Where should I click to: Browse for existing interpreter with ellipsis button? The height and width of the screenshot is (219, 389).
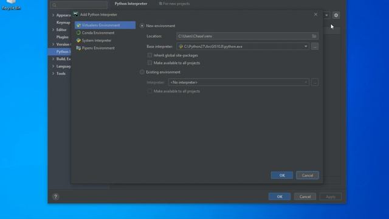coord(315,83)
